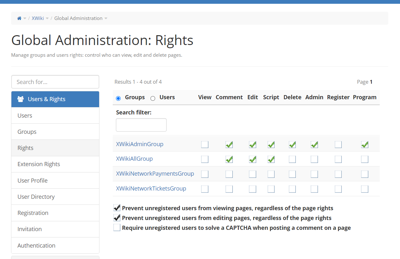Enable Register right for XWikiNetworkPaymentsGroup
Viewport: 400px width, 259px height.
[338, 174]
